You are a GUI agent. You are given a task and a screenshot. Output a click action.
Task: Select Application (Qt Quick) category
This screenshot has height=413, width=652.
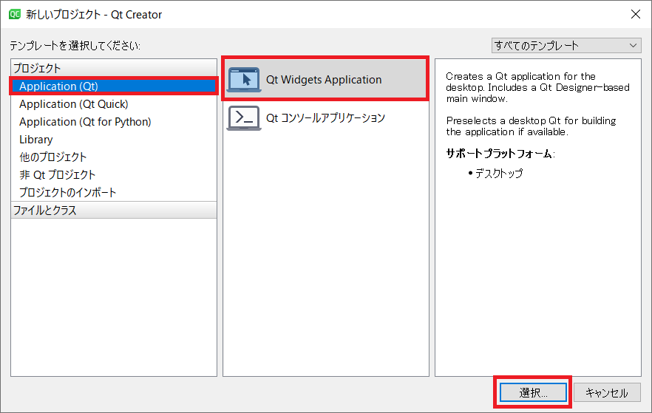[x=114, y=104]
